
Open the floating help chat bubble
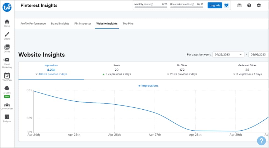(262, 141)
